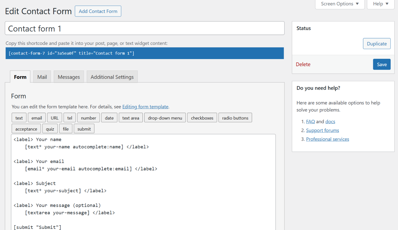Switch to the Messages tab
This screenshot has width=398, height=230.
pyautogui.click(x=69, y=77)
